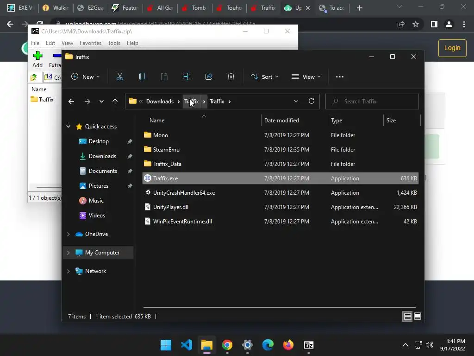Viewport: 474px width, 356px height.
Task: Open View menu in 7-Zip window
Action: coord(67,43)
